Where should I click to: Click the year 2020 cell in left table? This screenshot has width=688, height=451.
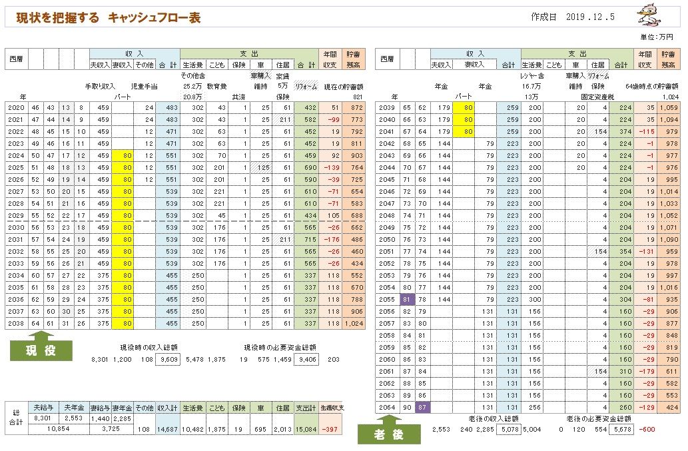tap(15, 107)
